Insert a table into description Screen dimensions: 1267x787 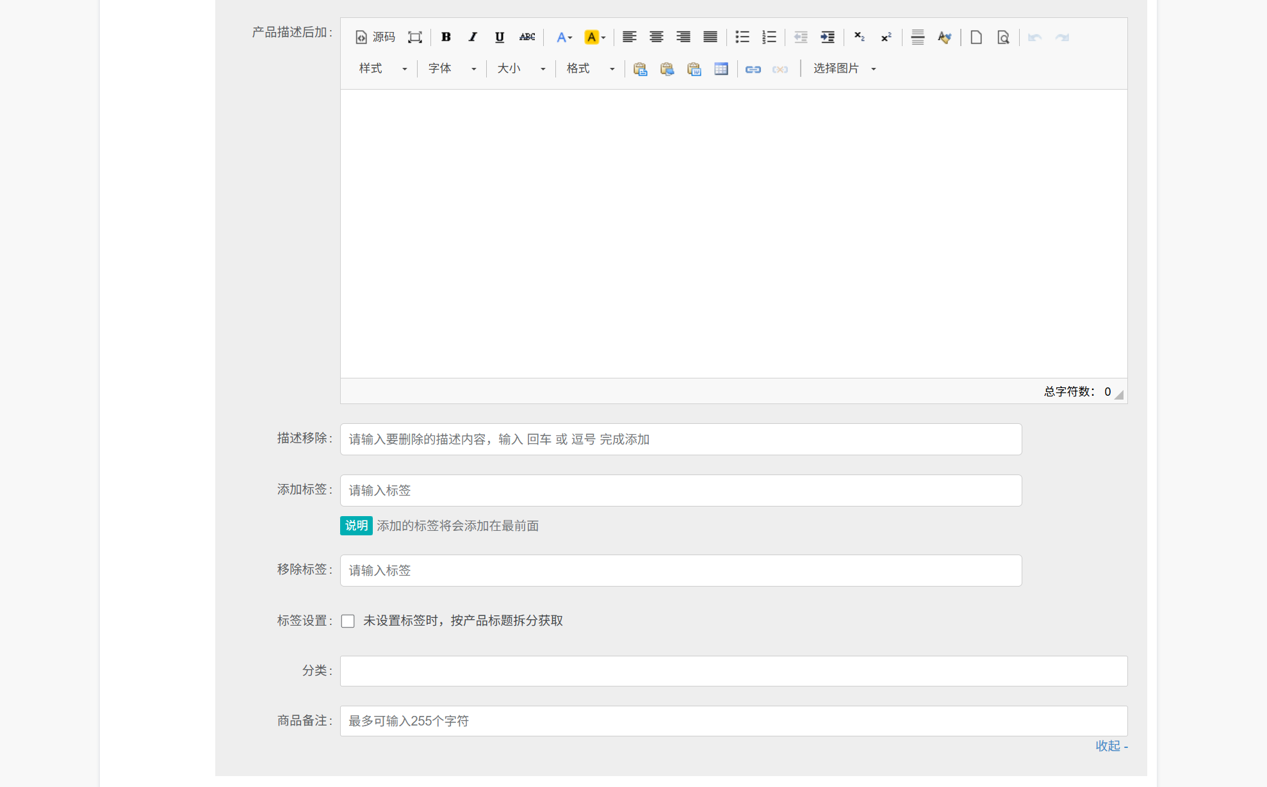pyautogui.click(x=721, y=69)
